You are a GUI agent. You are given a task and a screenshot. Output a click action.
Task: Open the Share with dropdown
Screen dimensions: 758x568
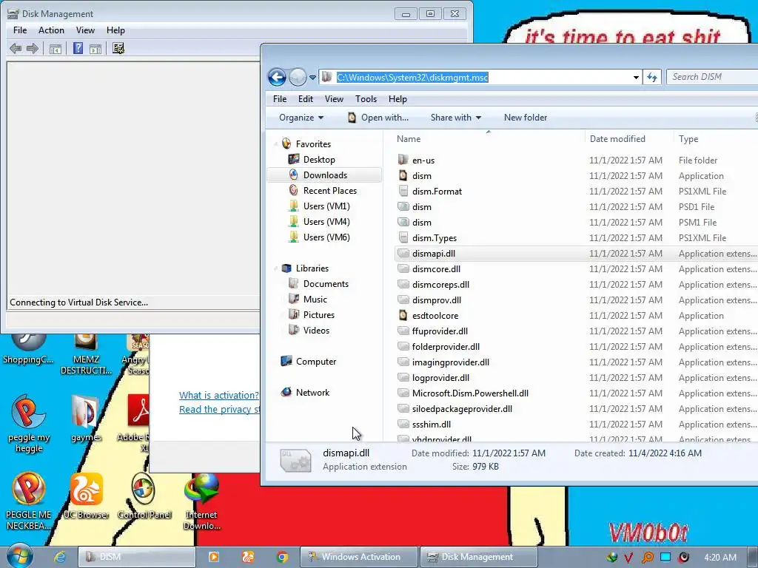pyautogui.click(x=456, y=118)
